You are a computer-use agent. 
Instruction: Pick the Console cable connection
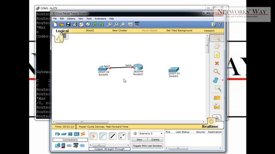[x=103, y=136]
